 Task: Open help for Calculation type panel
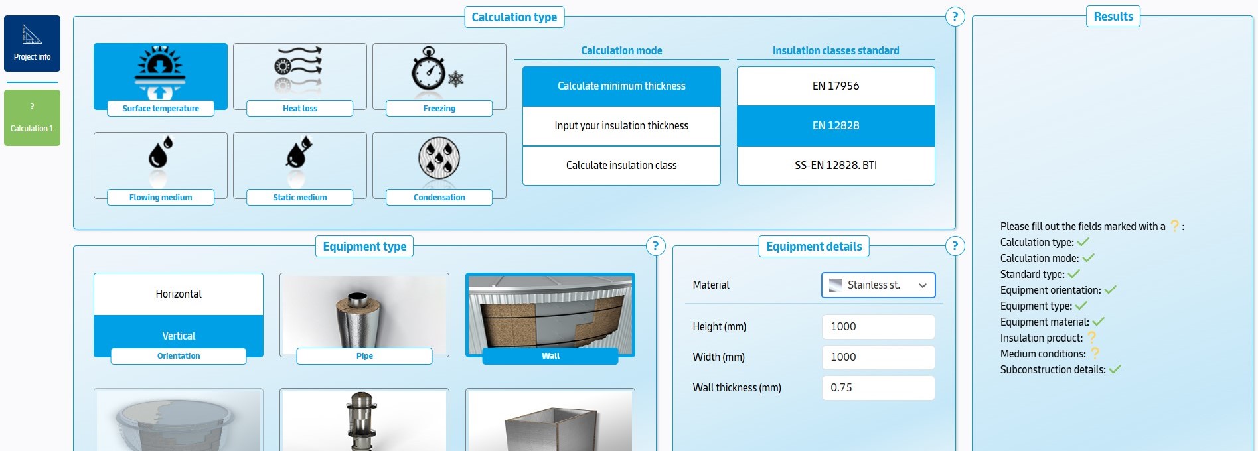point(955,17)
